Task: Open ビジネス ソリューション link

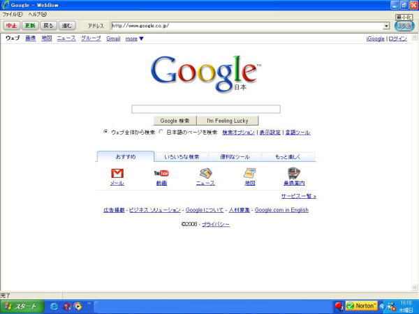Action: (x=155, y=210)
